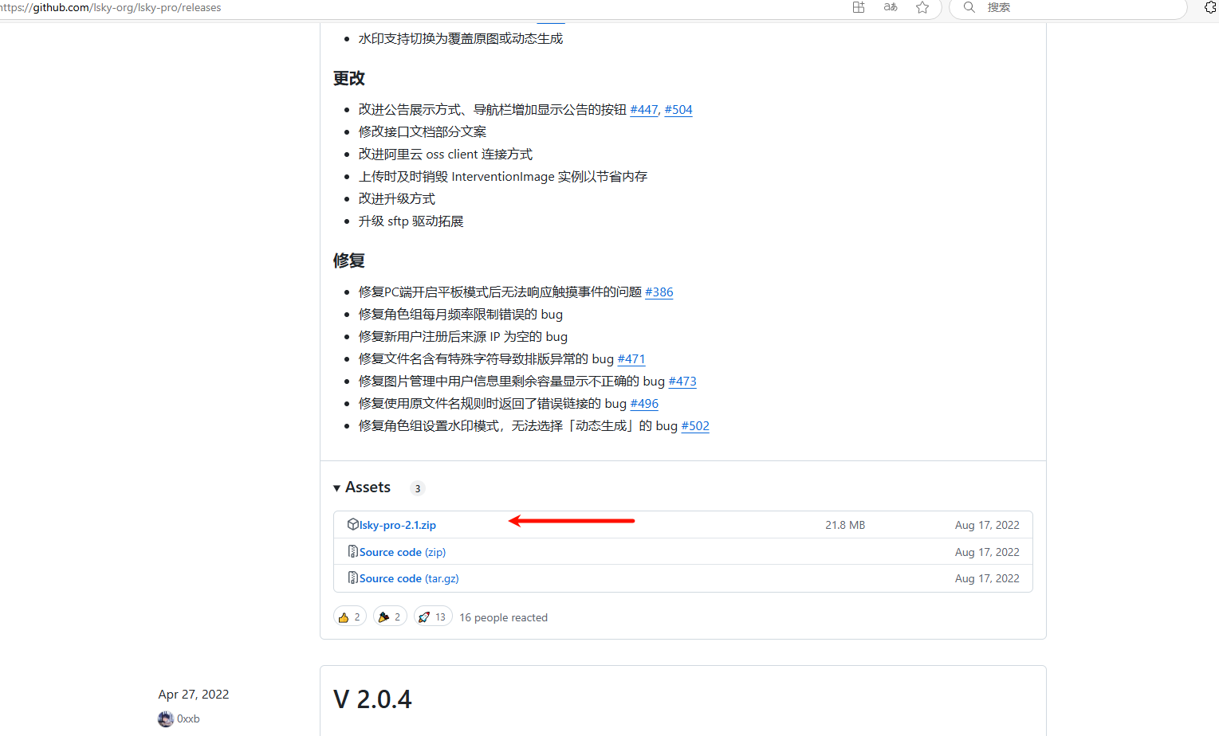
Task: Open the browser extensions puzzle icon
Action: (x=1210, y=7)
